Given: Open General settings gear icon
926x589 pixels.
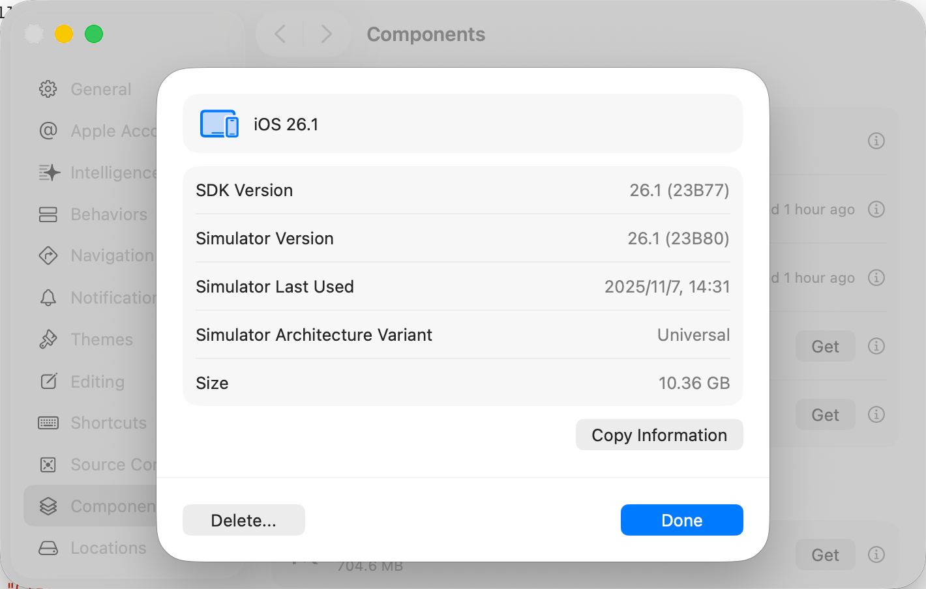Looking at the screenshot, I should click(48, 89).
